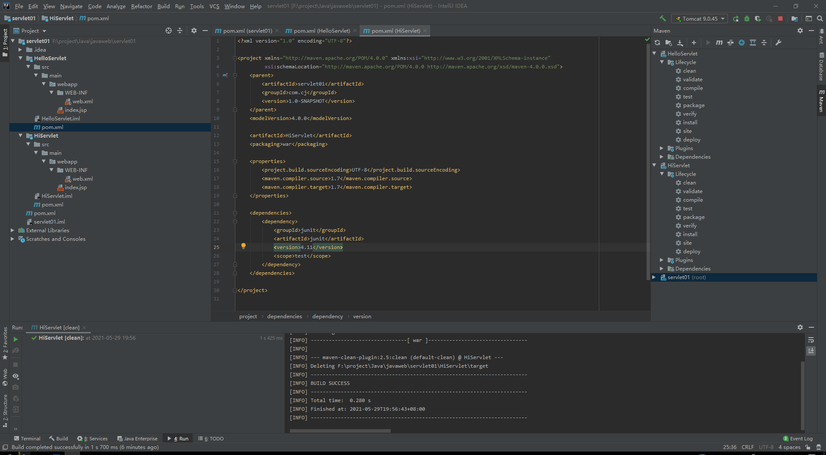Collapse the HiServlet module in the Project tree
This screenshot has width=826, height=455.
(x=20, y=135)
